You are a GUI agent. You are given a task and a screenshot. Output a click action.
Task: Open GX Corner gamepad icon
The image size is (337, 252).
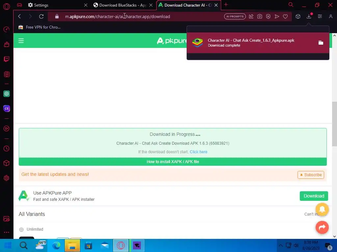pyautogui.click(x=19, y=5)
